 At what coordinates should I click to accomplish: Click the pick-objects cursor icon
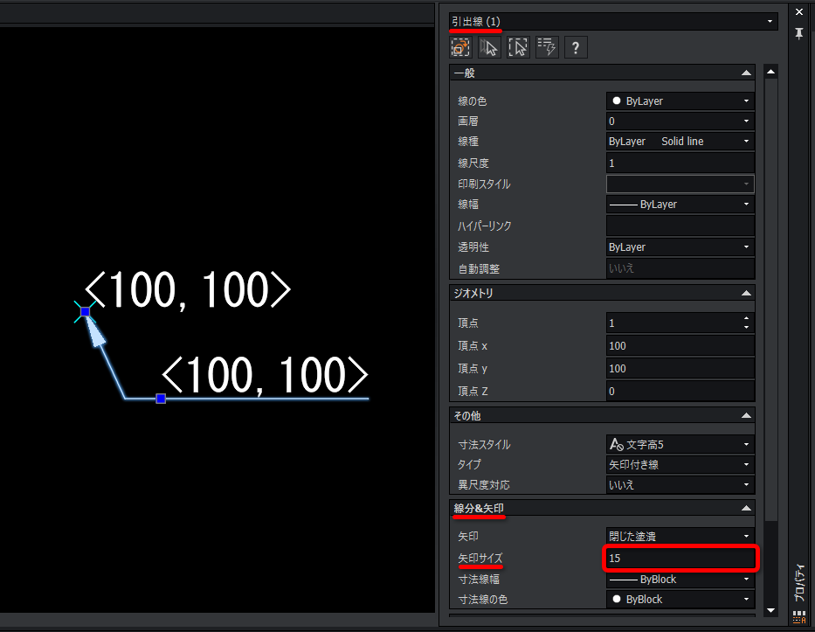coord(489,47)
